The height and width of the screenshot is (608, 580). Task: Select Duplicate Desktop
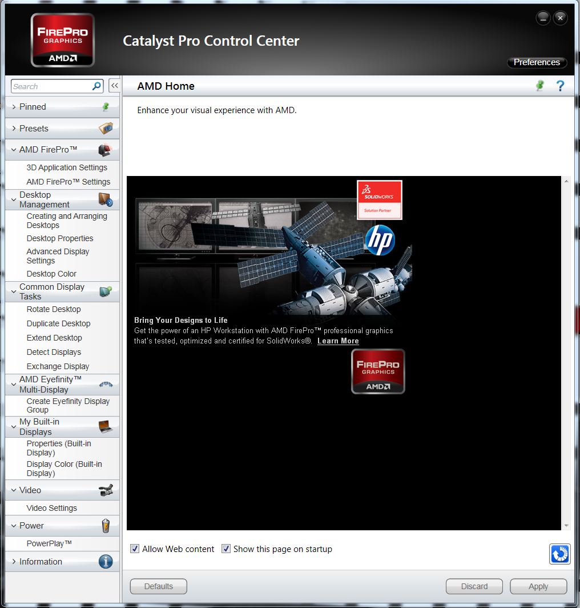58,324
